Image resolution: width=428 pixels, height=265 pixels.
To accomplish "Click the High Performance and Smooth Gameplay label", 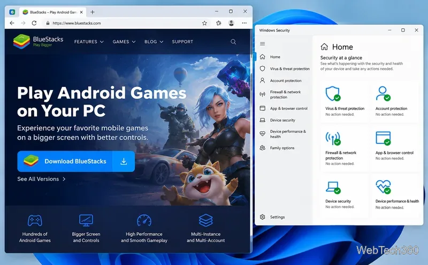I will 144,237.
